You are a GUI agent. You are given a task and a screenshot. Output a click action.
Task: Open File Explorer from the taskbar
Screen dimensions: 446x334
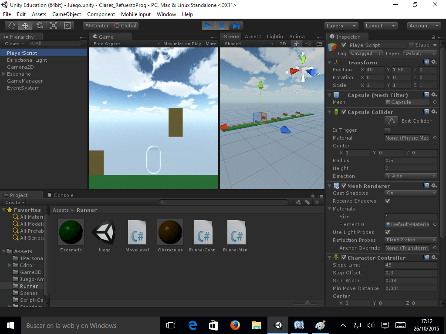tap(256, 325)
